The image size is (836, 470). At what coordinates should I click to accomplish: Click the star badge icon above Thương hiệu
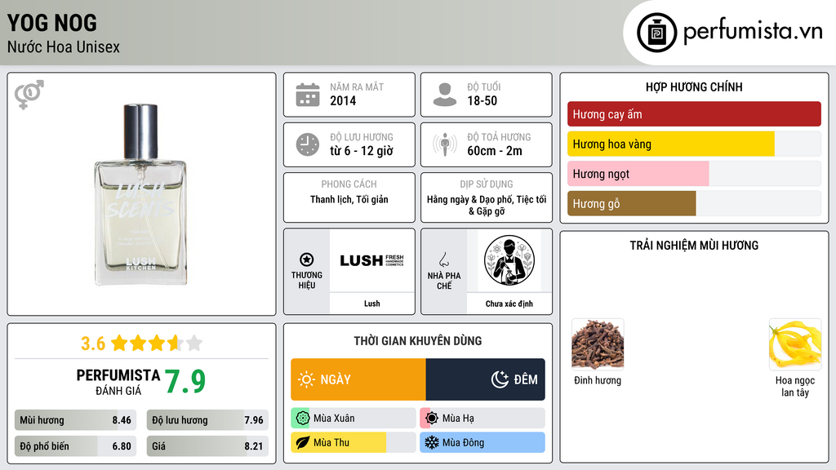click(x=307, y=259)
